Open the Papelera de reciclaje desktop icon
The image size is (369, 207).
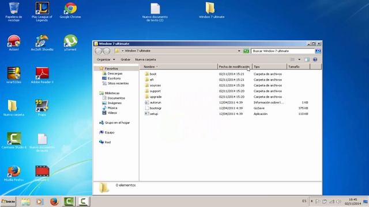coord(14,11)
